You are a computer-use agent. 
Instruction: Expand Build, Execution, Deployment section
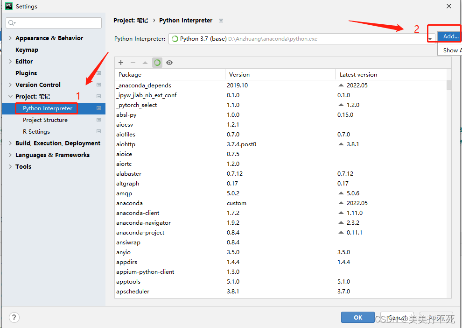[x=10, y=143]
